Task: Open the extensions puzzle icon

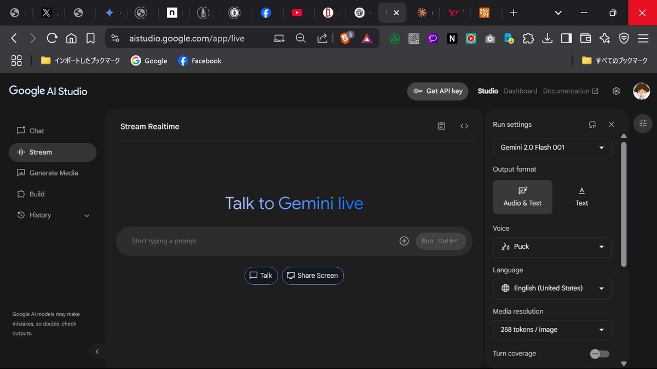Action: click(528, 38)
